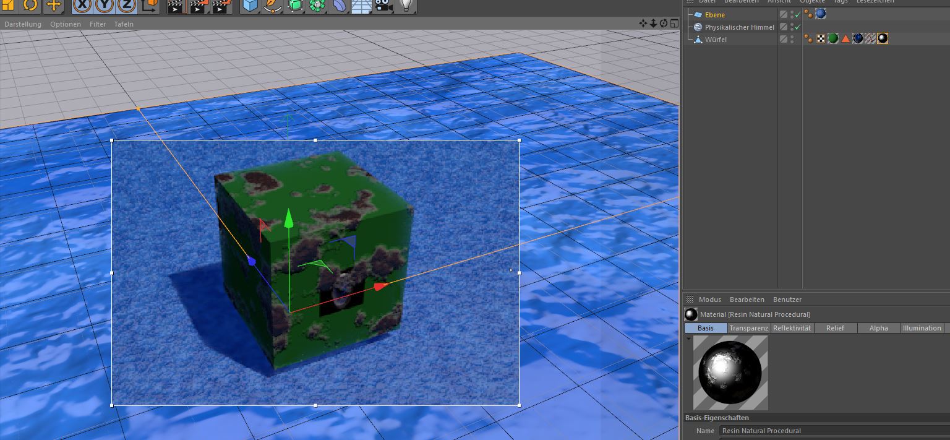This screenshot has height=440, width=950.
Task: Open the render settings clapperboard icon
Action: pyautogui.click(x=221, y=6)
